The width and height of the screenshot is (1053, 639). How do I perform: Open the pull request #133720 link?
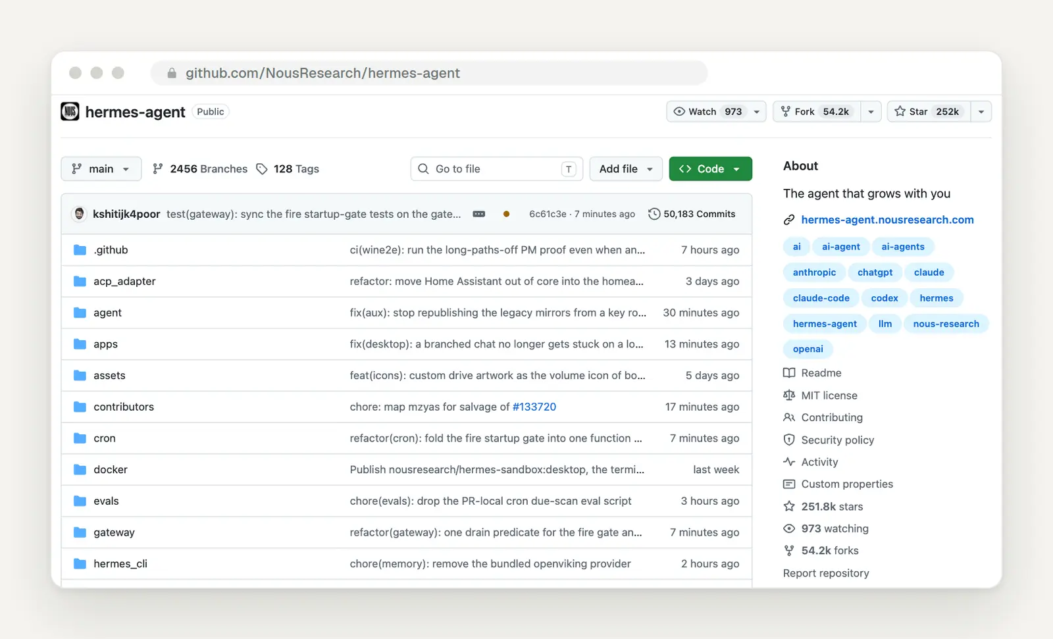534,407
